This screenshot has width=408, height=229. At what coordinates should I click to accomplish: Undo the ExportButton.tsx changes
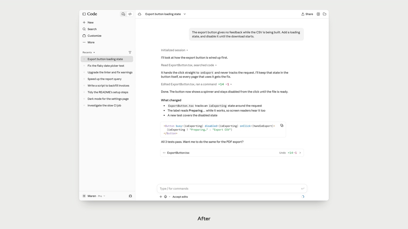282,153
